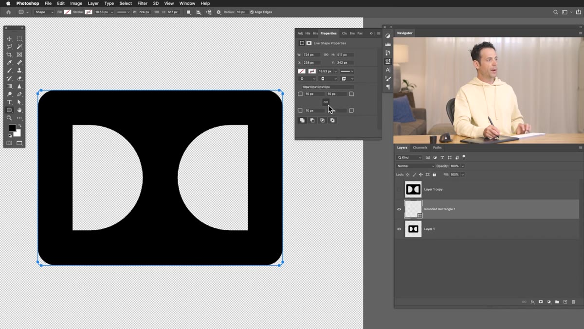Select the History Brush tool
Screen dimensions: 584x329
pyautogui.click(x=9, y=78)
